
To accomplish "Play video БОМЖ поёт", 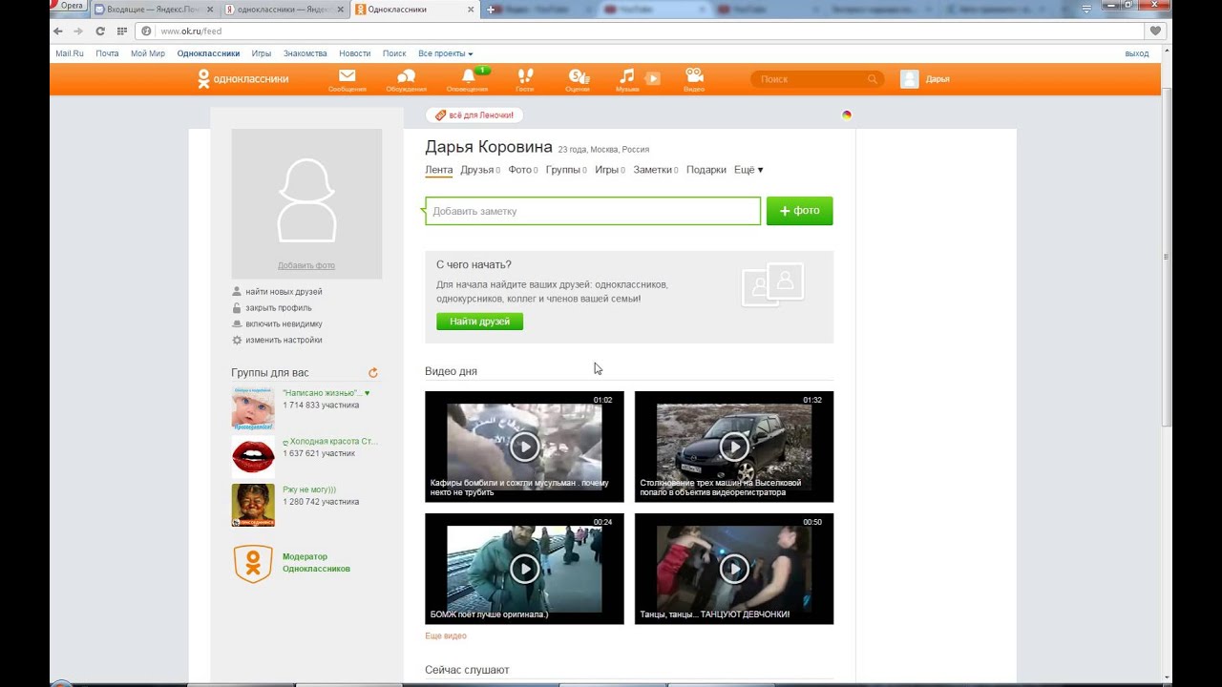I will (524, 569).
